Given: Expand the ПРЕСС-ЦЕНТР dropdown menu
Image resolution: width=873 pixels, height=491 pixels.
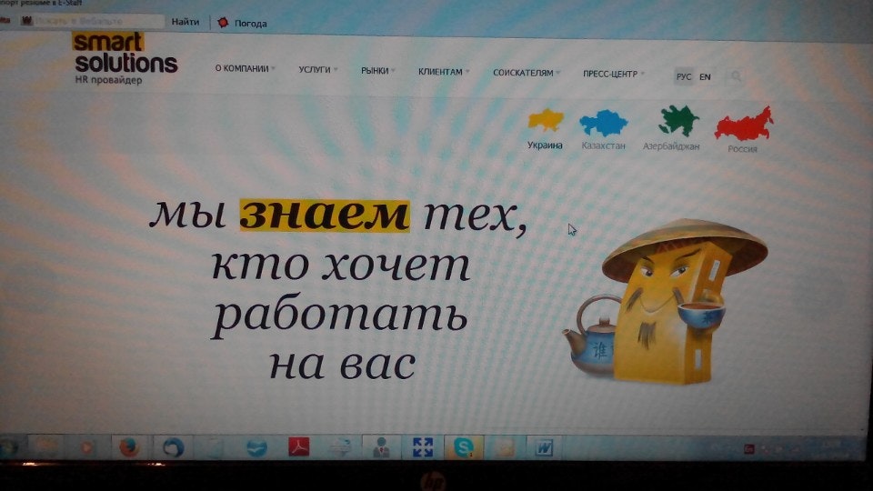Looking at the screenshot, I should [x=614, y=74].
